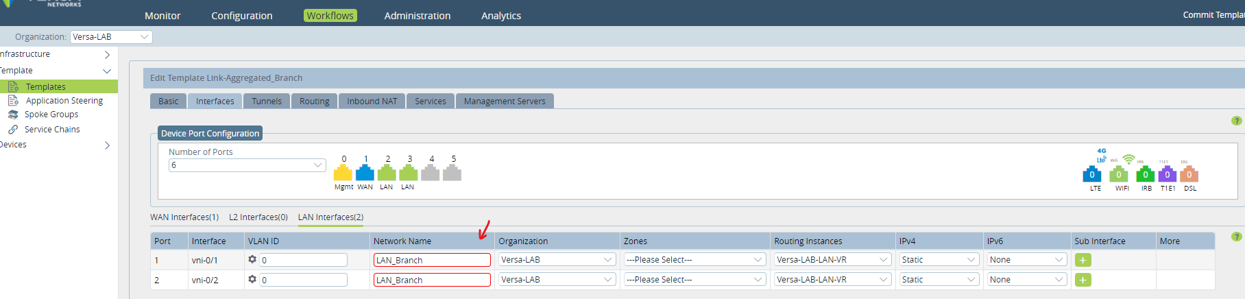The height and width of the screenshot is (299, 1245).
Task: Open Application Steering in the sidebar
Action: click(x=64, y=100)
